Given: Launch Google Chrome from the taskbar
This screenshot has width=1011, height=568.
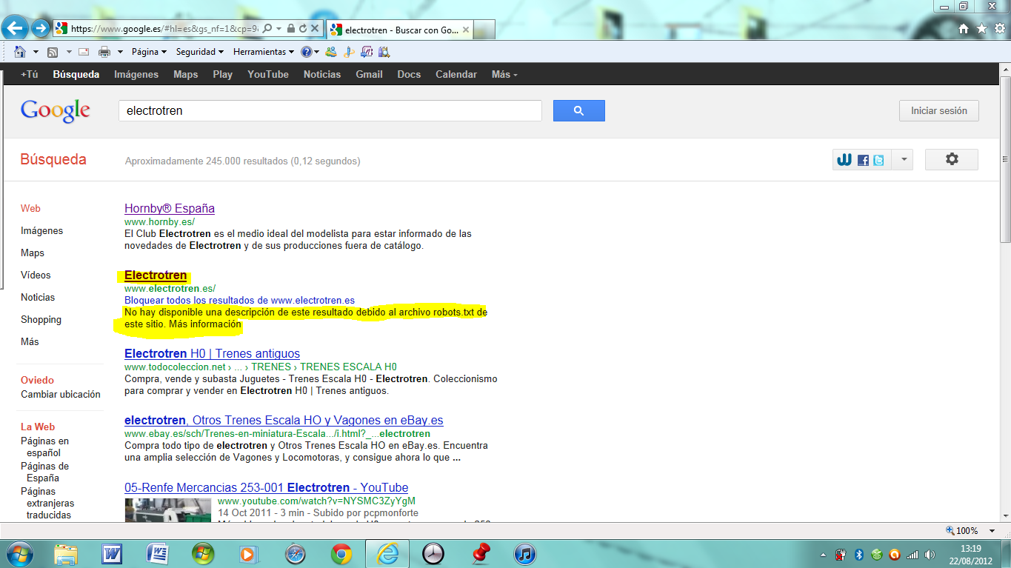Looking at the screenshot, I should click(341, 553).
